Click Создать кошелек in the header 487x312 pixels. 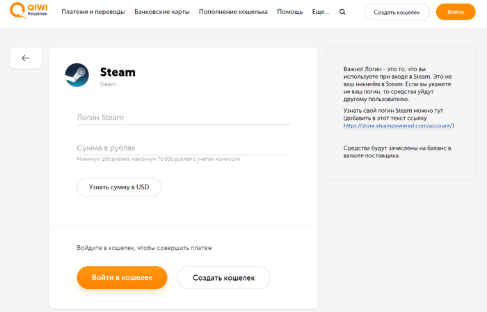click(397, 12)
